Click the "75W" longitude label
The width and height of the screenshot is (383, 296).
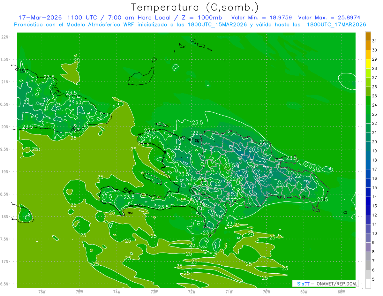point(79,292)
